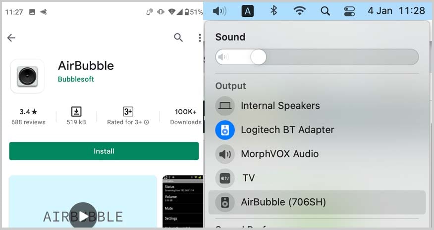Open the Bubblesoft developer page
Viewport: 434px width, 230px height.
tap(76, 79)
